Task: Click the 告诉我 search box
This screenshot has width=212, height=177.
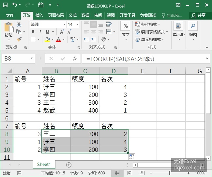Action: [x=172, y=15]
